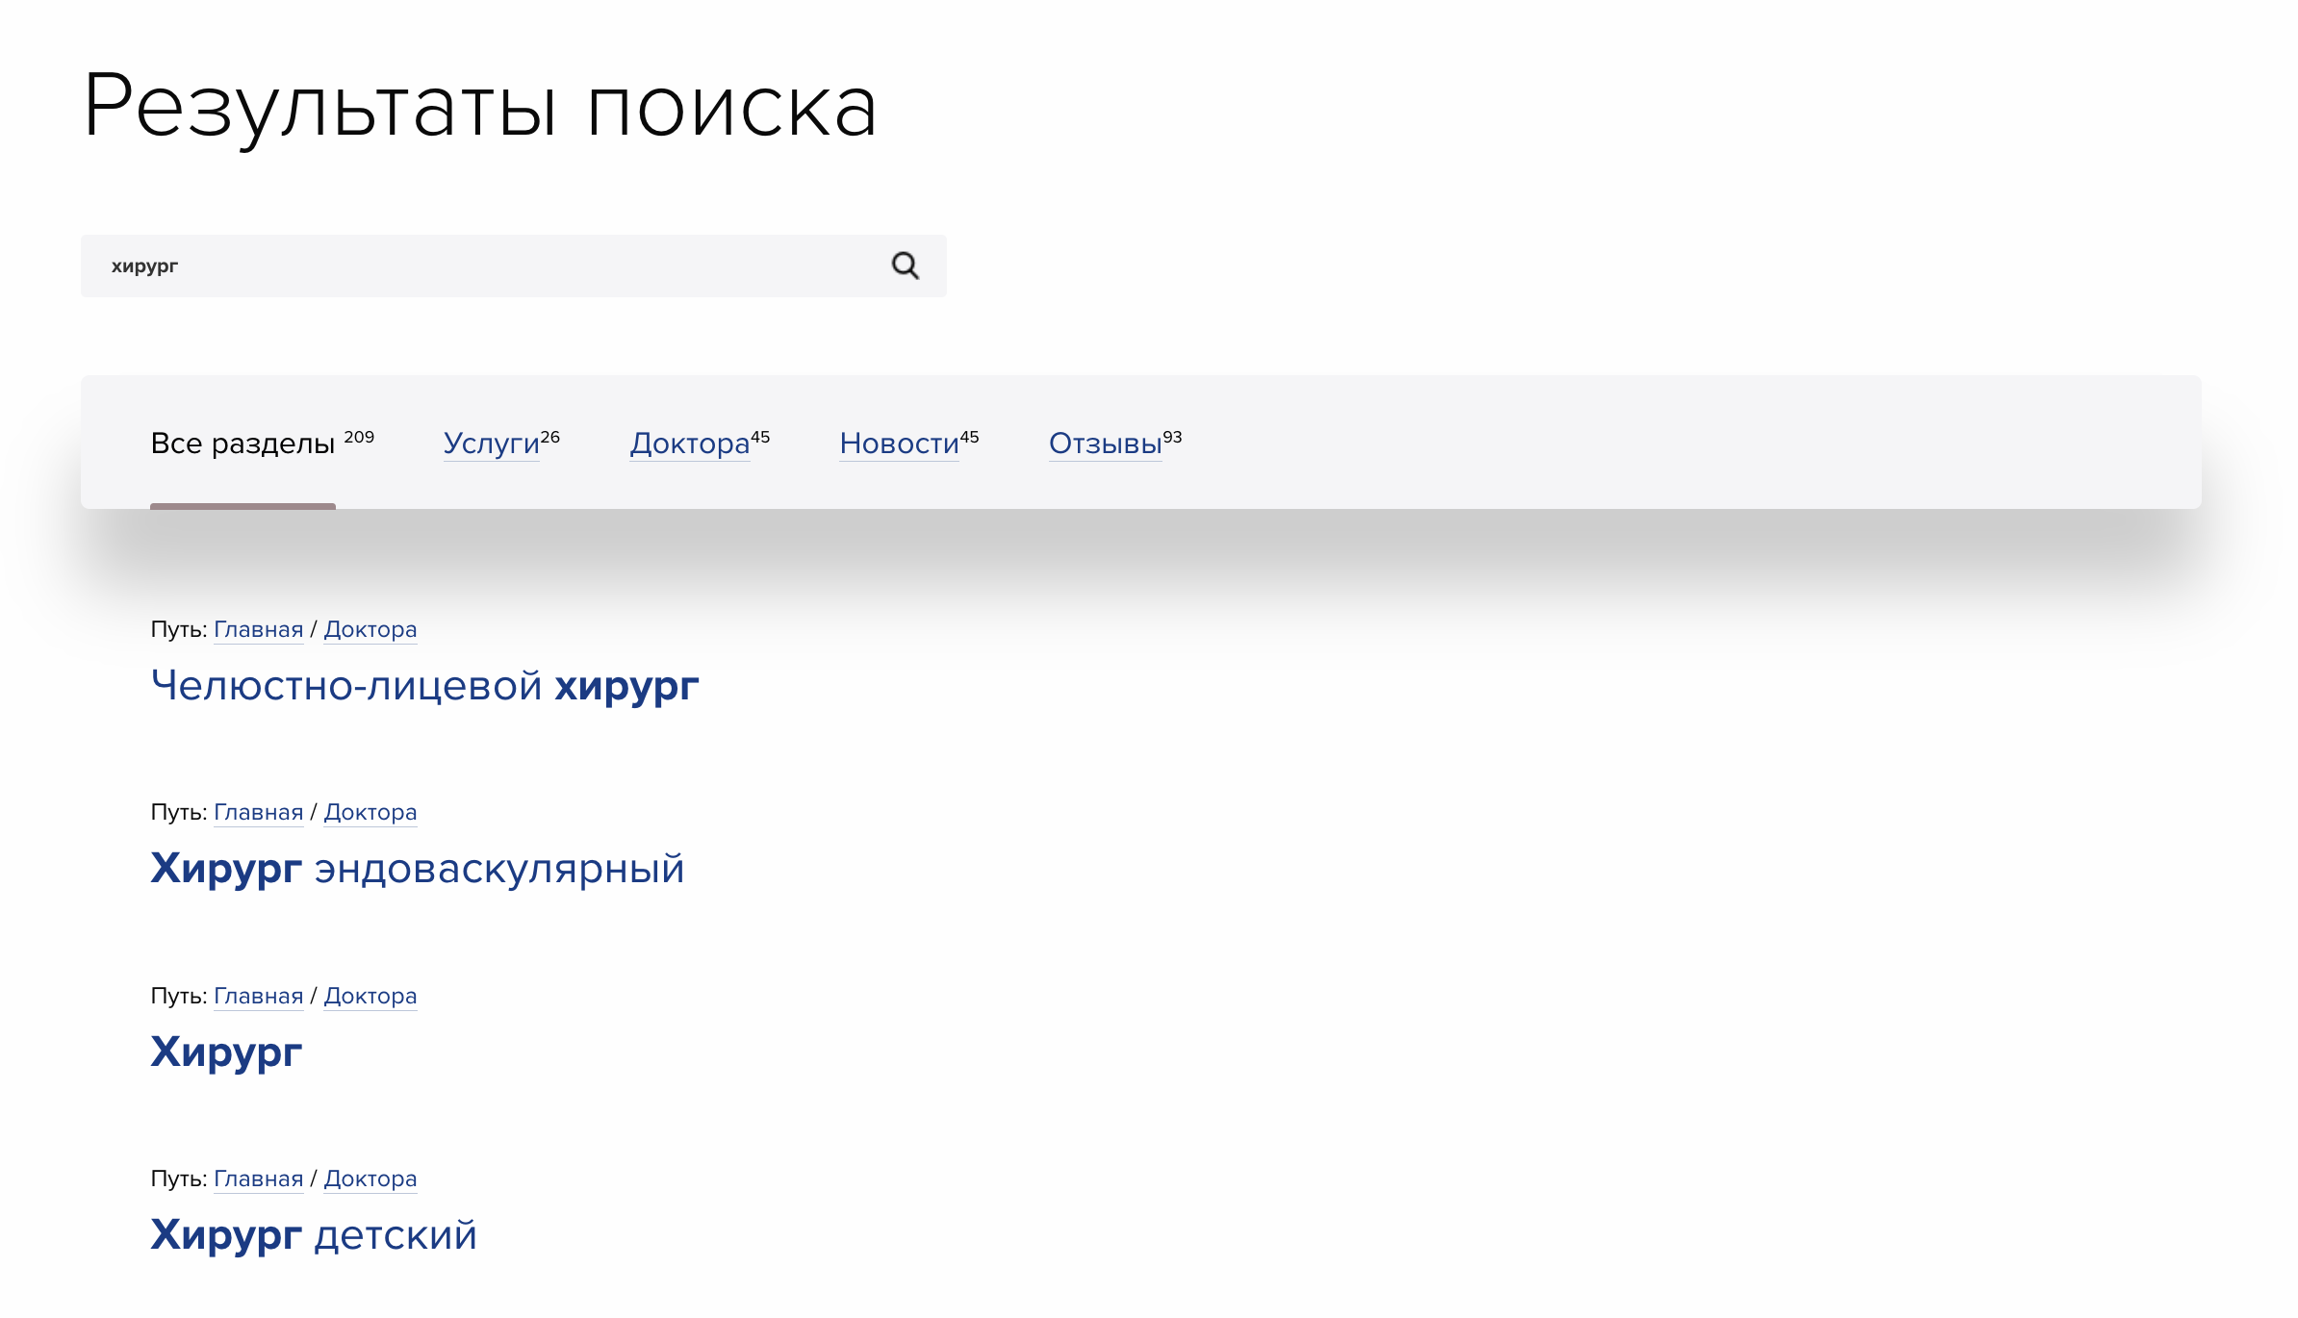This screenshot has width=2298, height=1318.
Task: Open the Хирург эндоваскулярный result
Action: (x=418, y=869)
